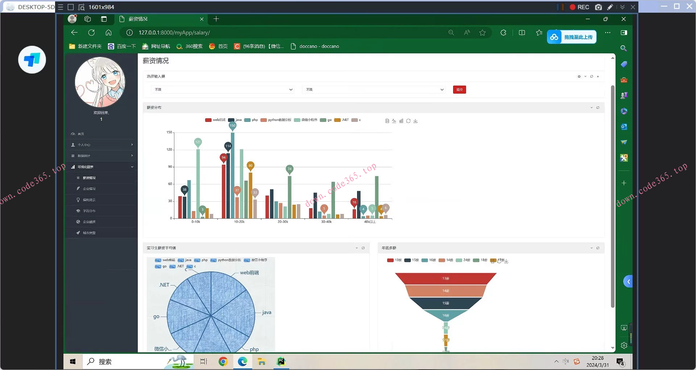Screen dimensions: 696x370
Task: Close the 选择输入框 panel
Action: click(x=598, y=77)
